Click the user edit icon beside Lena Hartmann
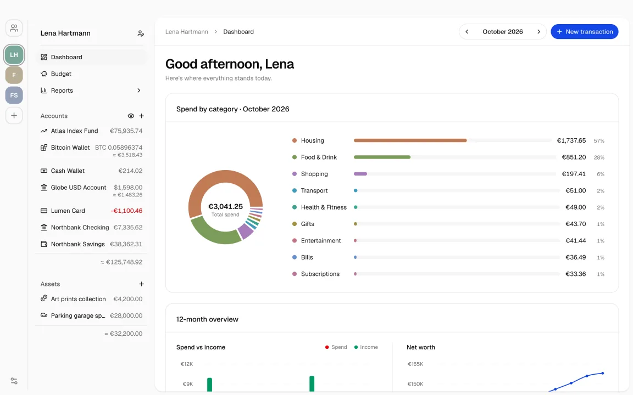633x395 pixels. click(x=141, y=33)
